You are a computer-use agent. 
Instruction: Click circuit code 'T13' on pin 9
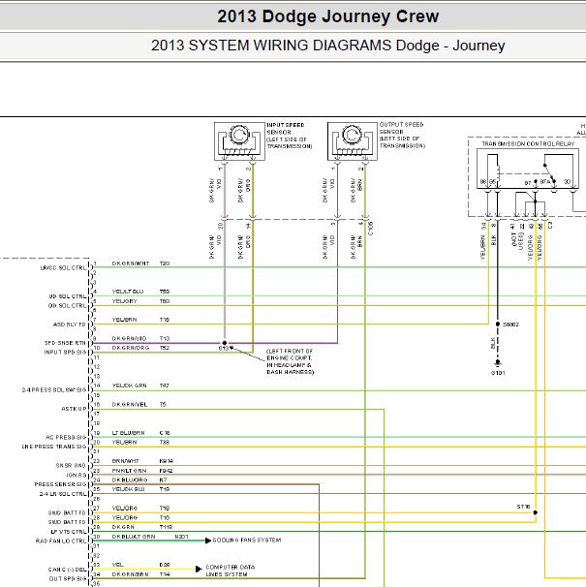click(x=165, y=338)
